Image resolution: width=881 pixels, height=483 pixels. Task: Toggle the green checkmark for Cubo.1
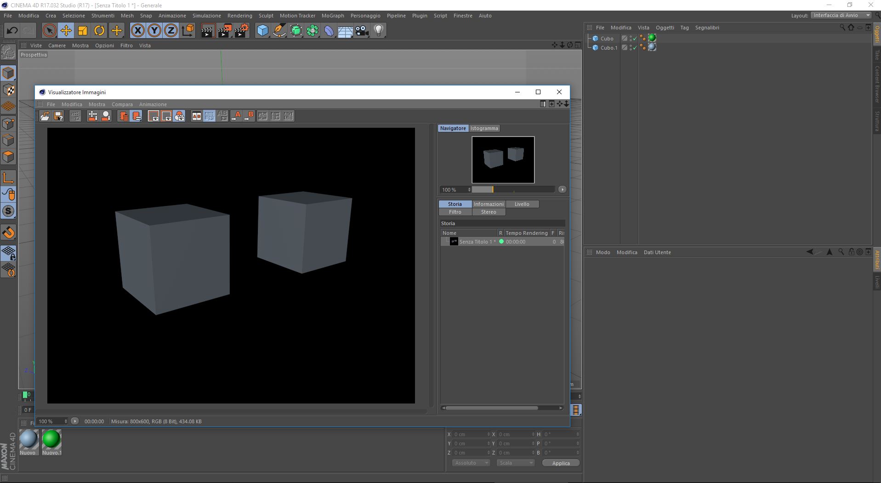click(x=635, y=48)
